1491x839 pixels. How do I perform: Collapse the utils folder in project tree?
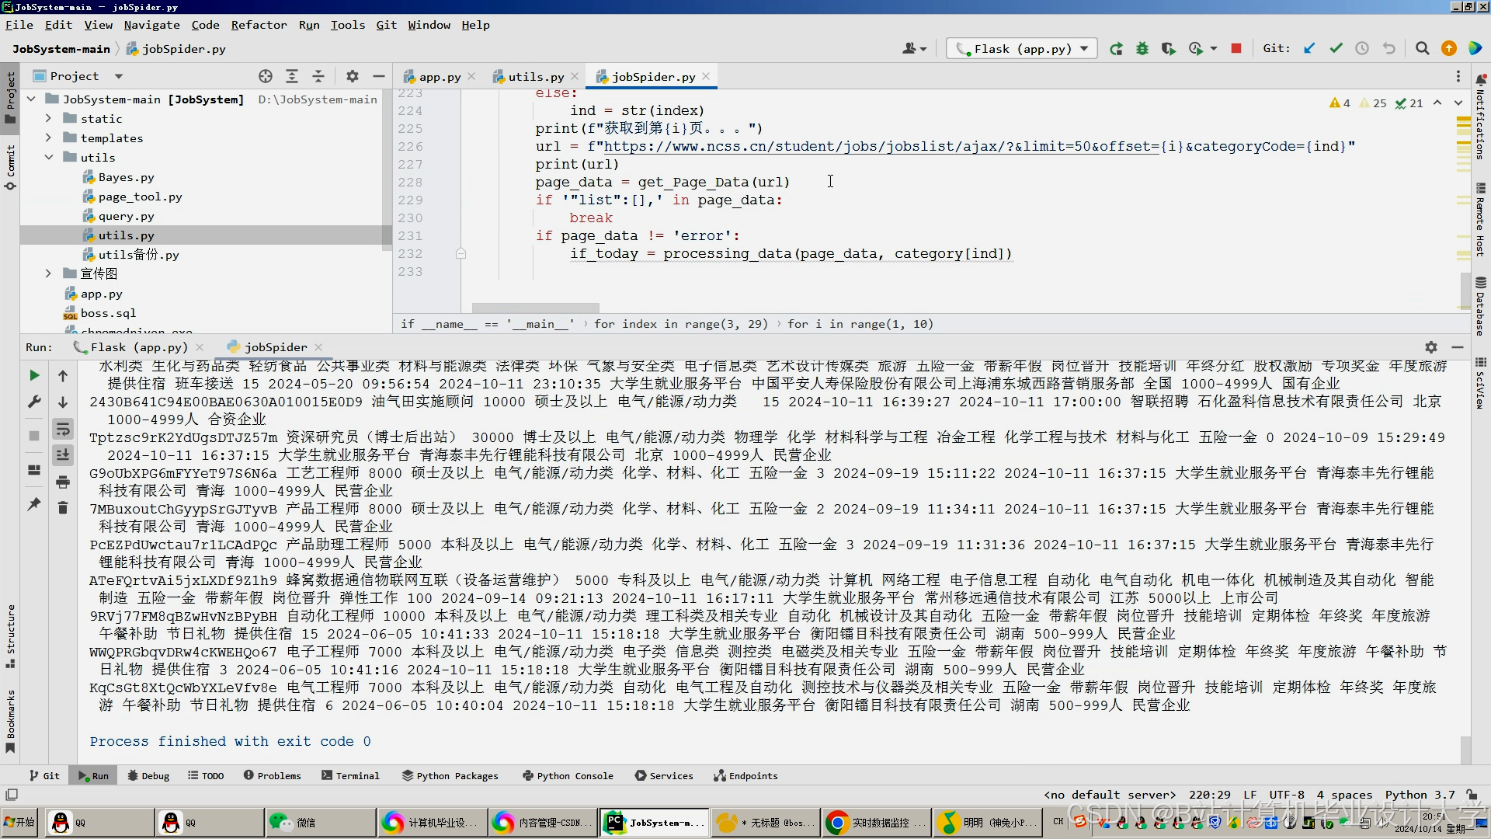coord(48,157)
